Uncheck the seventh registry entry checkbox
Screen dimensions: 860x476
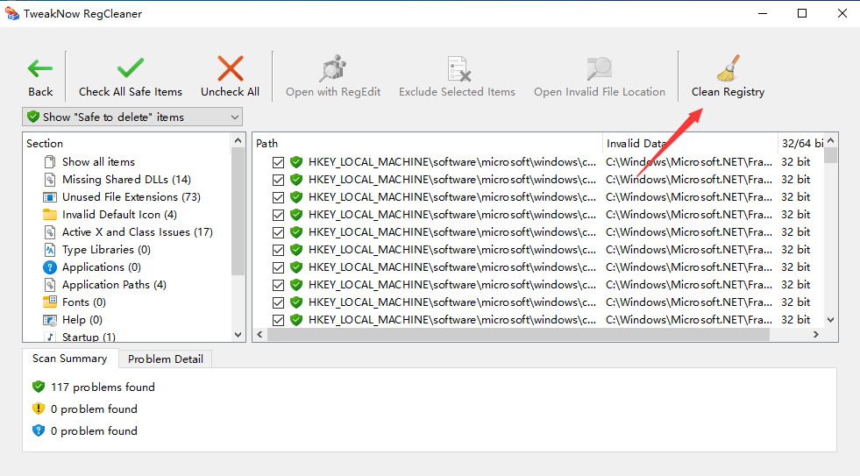pos(278,267)
